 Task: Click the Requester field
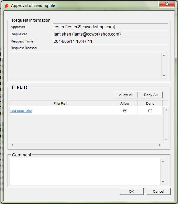(110, 34)
